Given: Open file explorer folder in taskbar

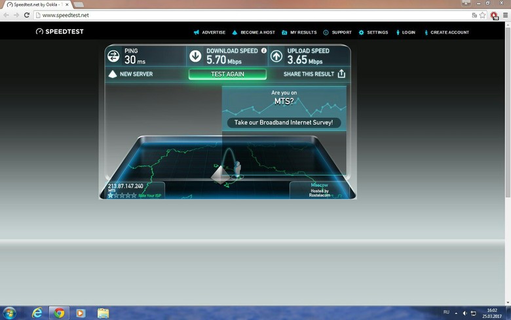Looking at the screenshot, I should 103,313.
